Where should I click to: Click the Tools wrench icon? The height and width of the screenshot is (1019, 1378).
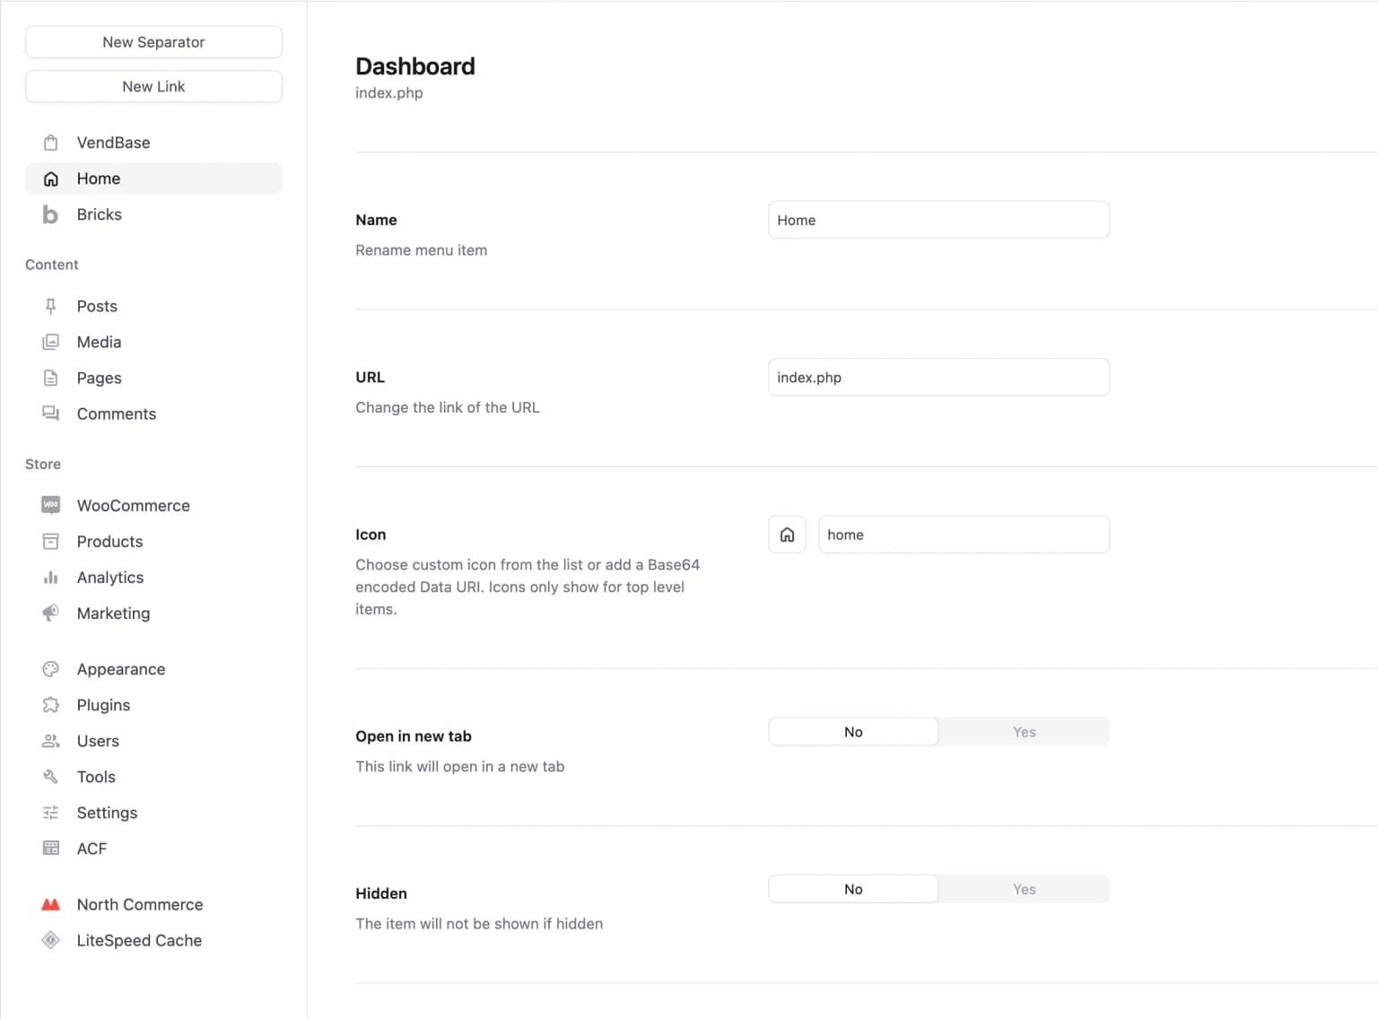click(50, 777)
